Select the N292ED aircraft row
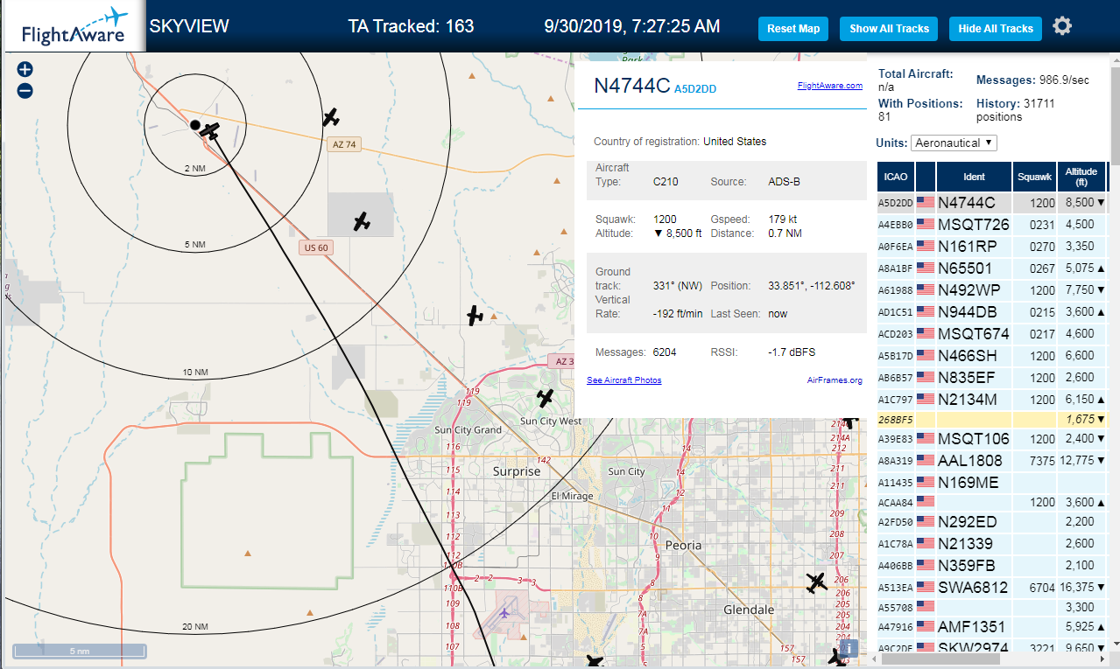1120x669 pixels. [x=992, y=521]
